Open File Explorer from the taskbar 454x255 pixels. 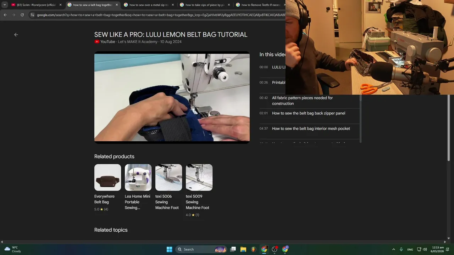coord(243,249)
